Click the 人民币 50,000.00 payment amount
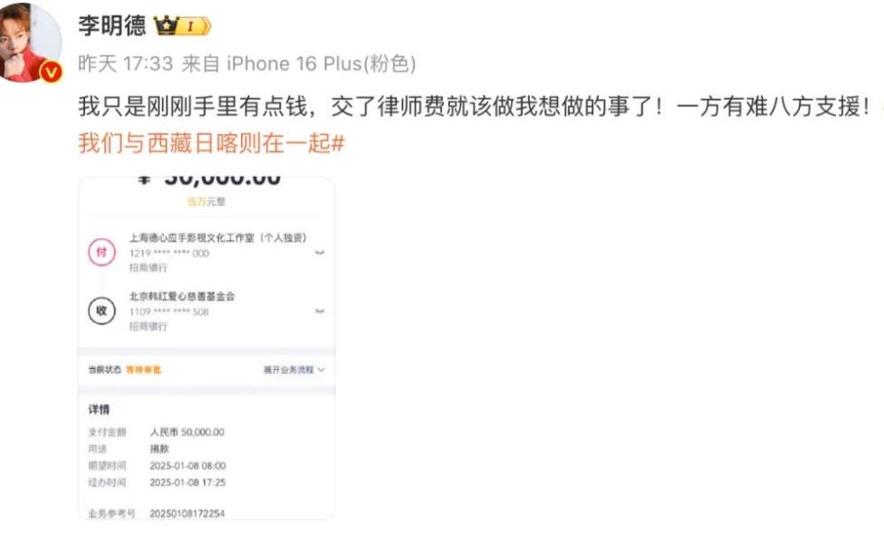Viewport: 884px width, 540px height. click(187, 432)
